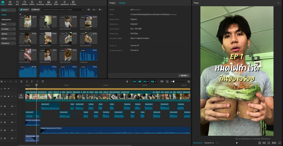Click the Record button in media panel
Viewport: 283px width, 146px height.
click(x=35, y=10)
